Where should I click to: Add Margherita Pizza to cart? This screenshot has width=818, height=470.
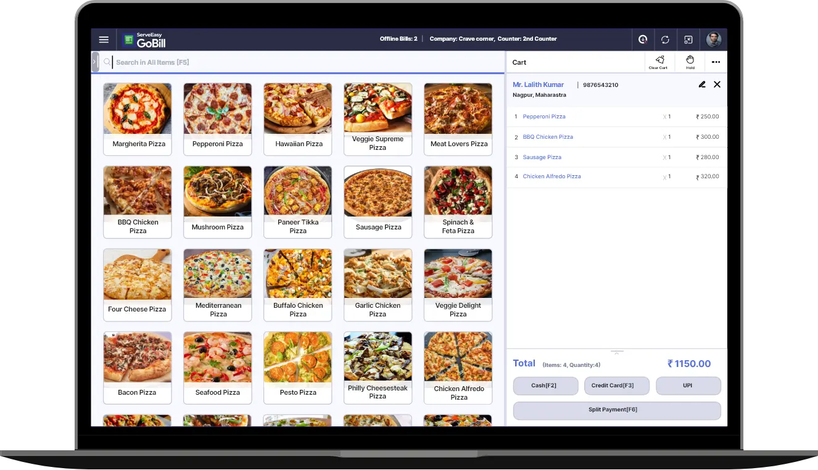(138, 118)
